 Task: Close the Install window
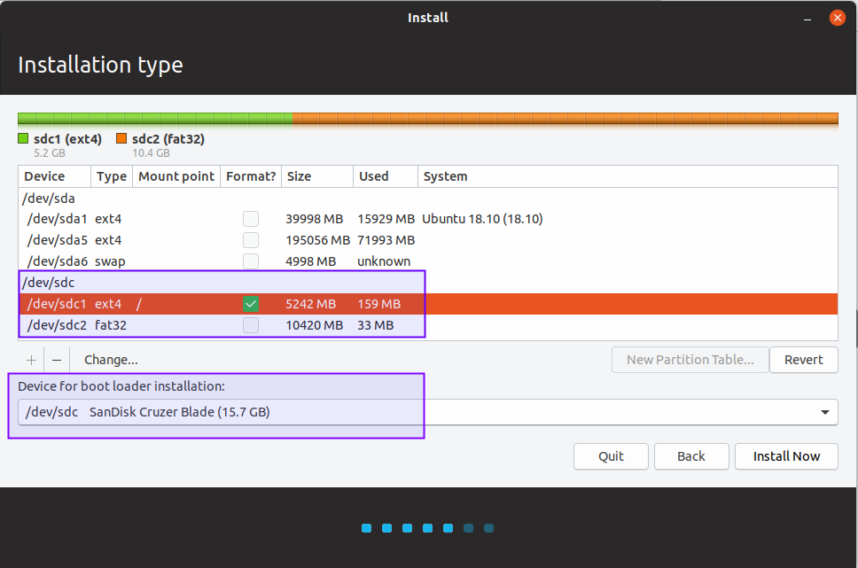point(837,18)
